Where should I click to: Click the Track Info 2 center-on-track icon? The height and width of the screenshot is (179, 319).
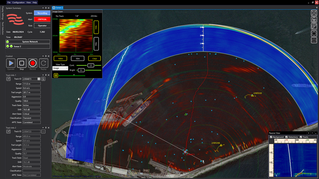coord(43,132)
